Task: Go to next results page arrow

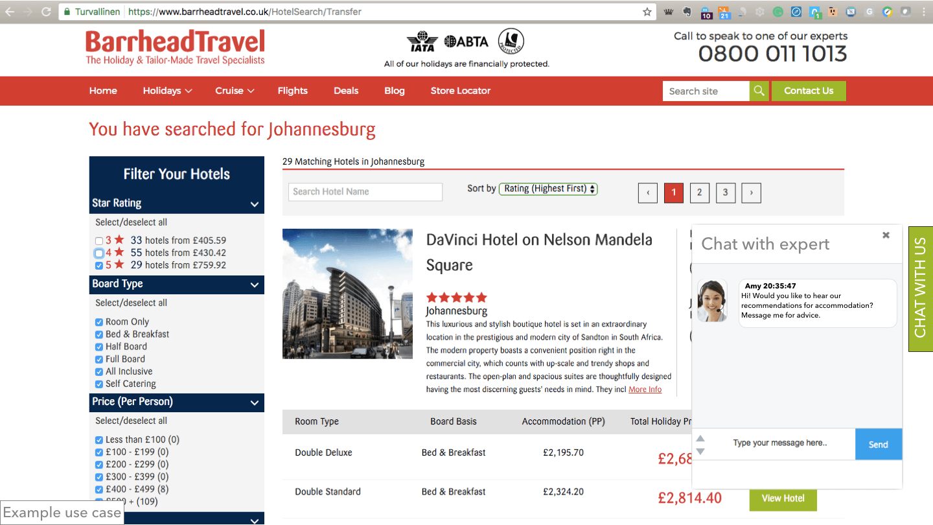Action: pyautogui.click(x=752, y=192)
